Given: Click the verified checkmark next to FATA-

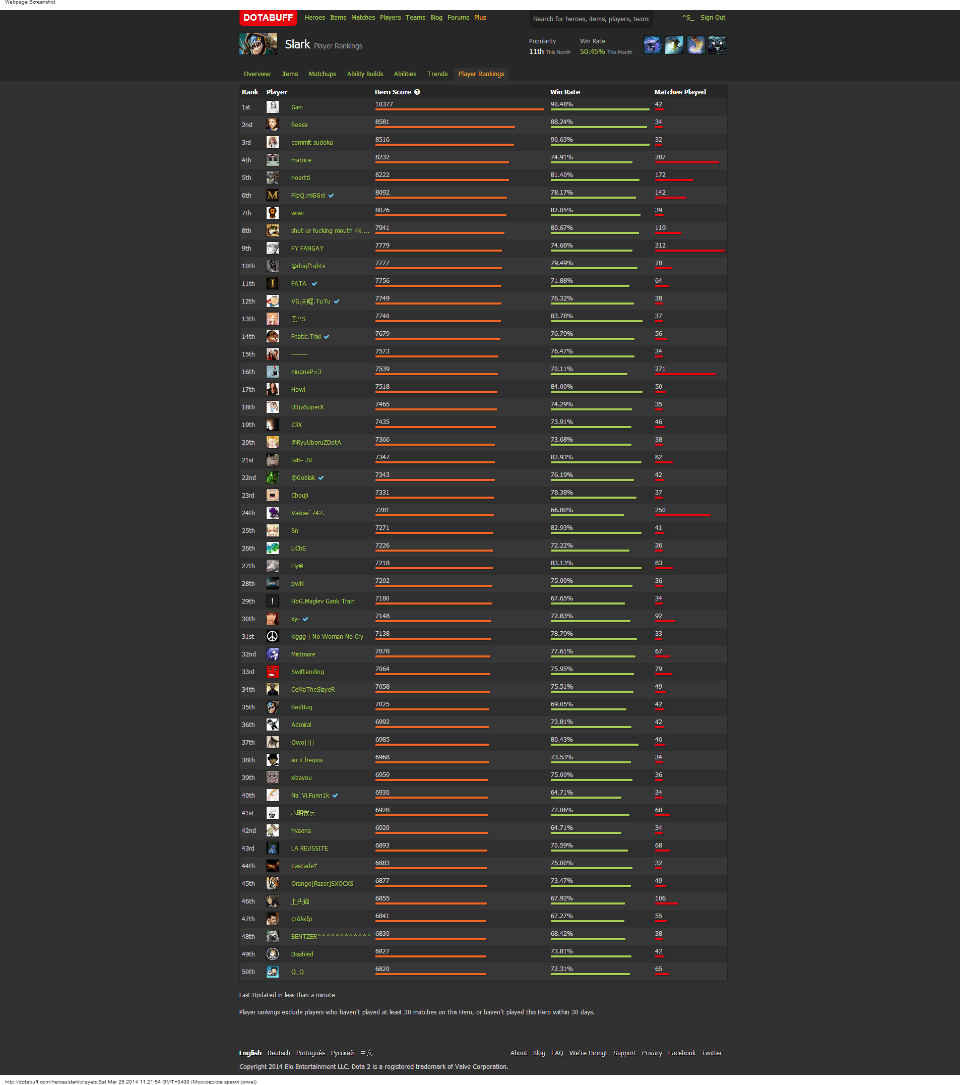Looking at the screenshot, I should [x=314, y=284].
